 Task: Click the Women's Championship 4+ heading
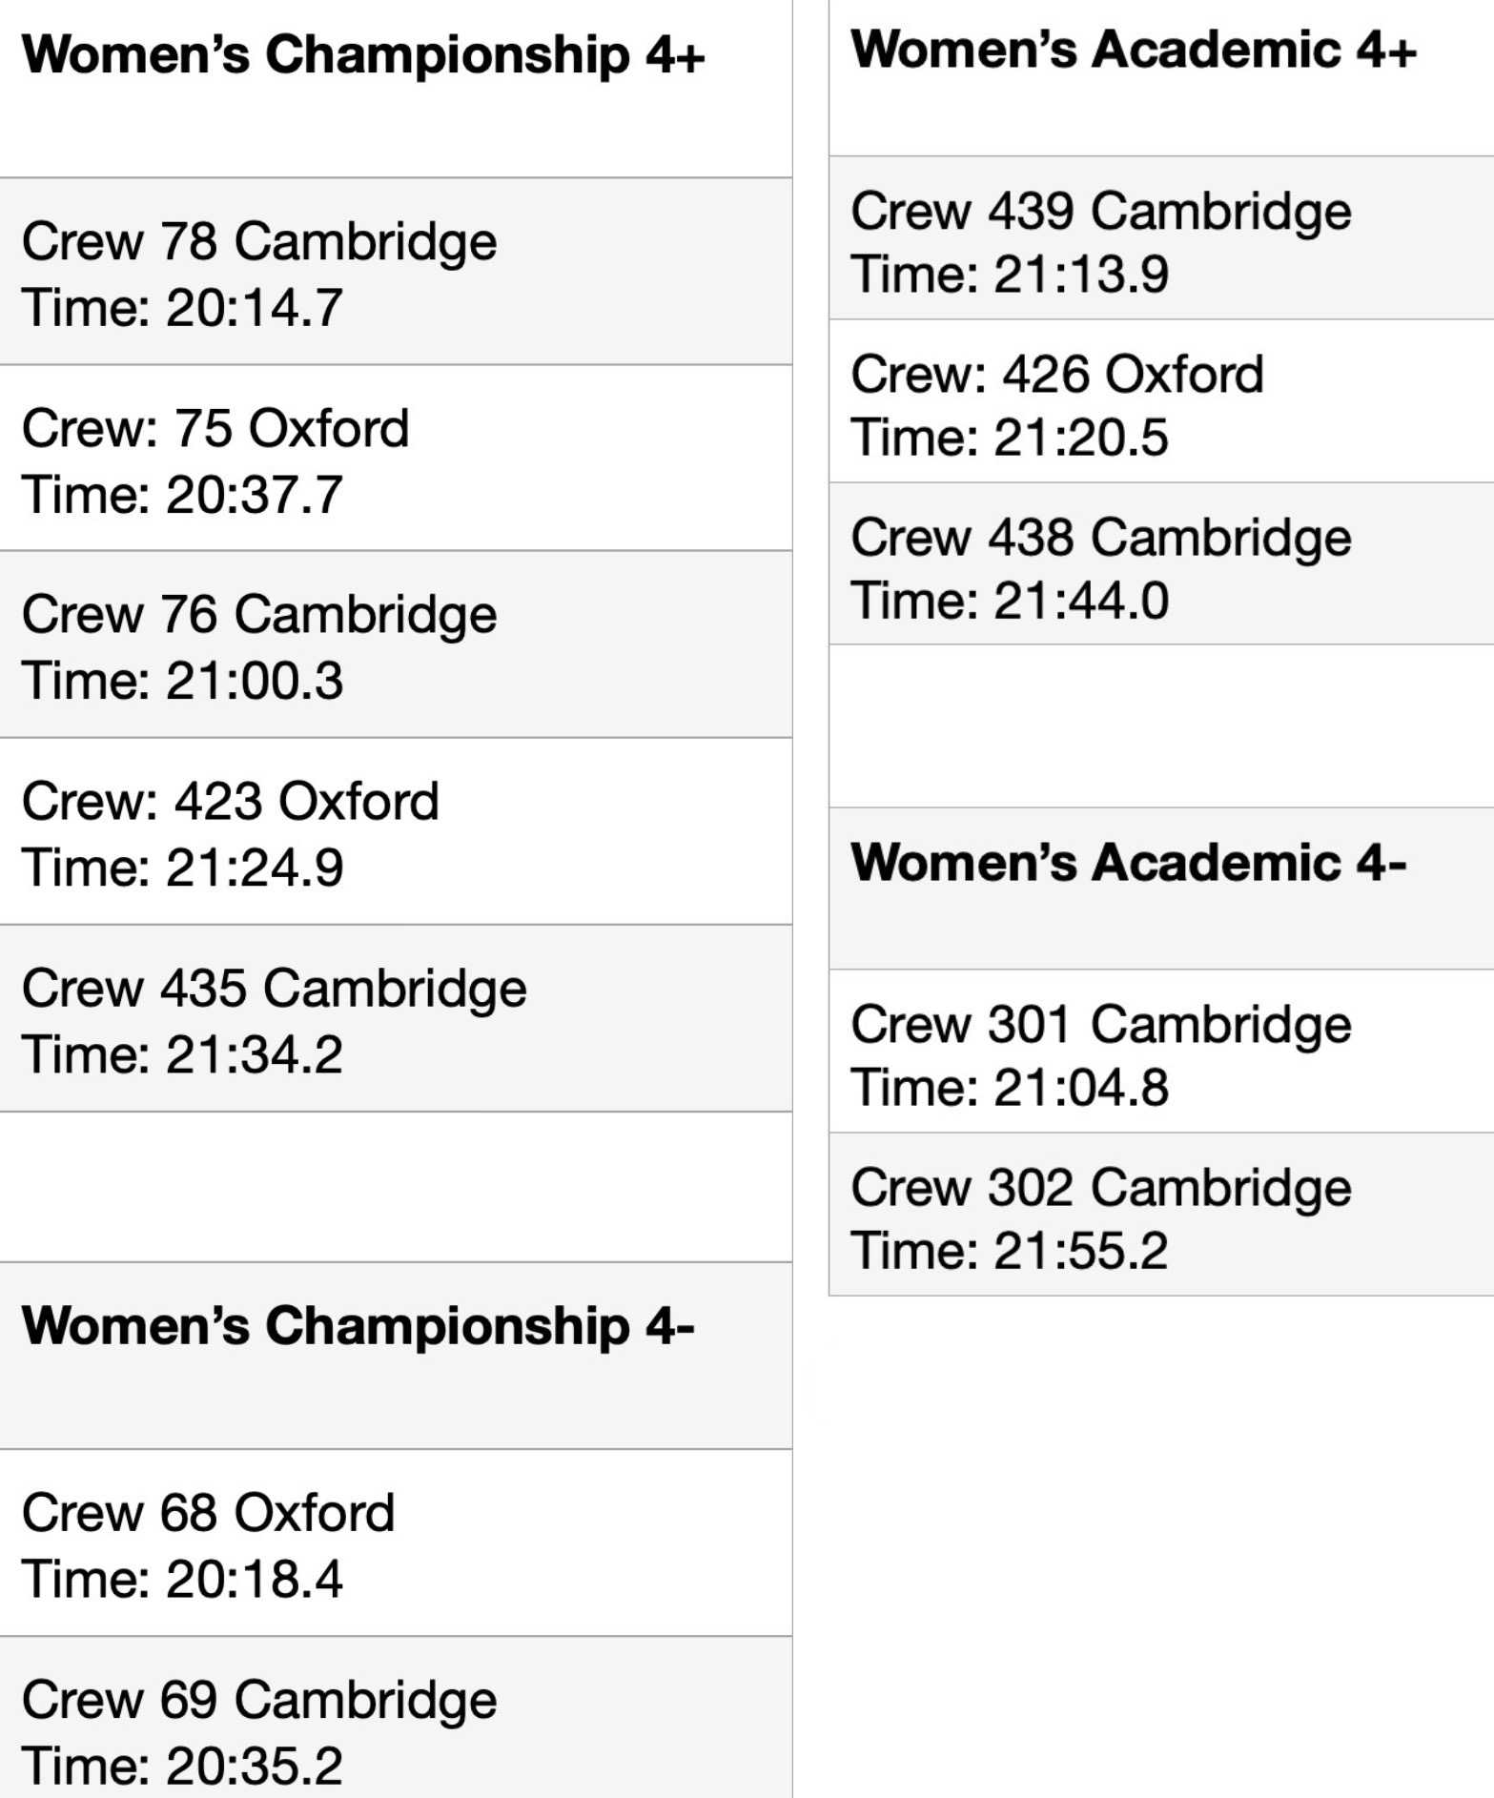point(362,55)
